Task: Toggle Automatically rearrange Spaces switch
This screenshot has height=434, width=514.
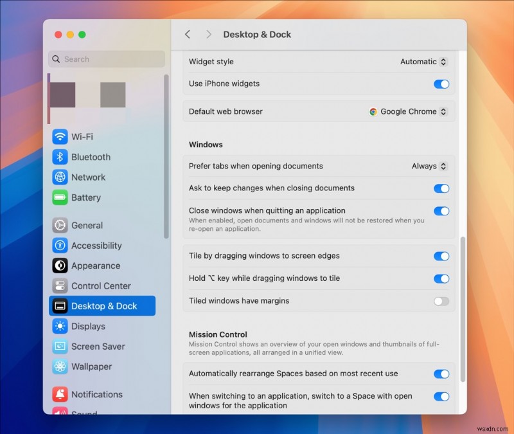Action: (x=441, y=374)
